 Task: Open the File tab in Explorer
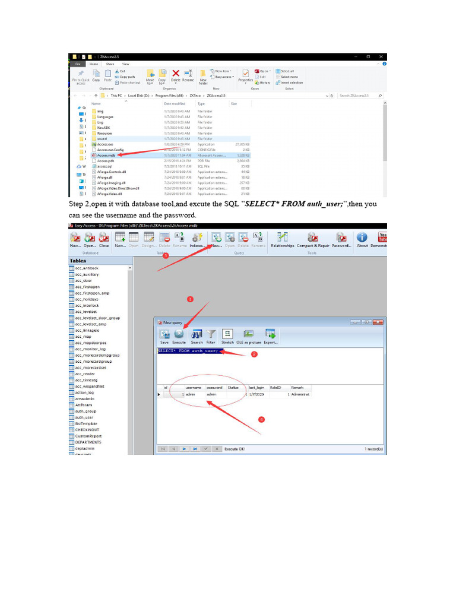click(78, 64)
